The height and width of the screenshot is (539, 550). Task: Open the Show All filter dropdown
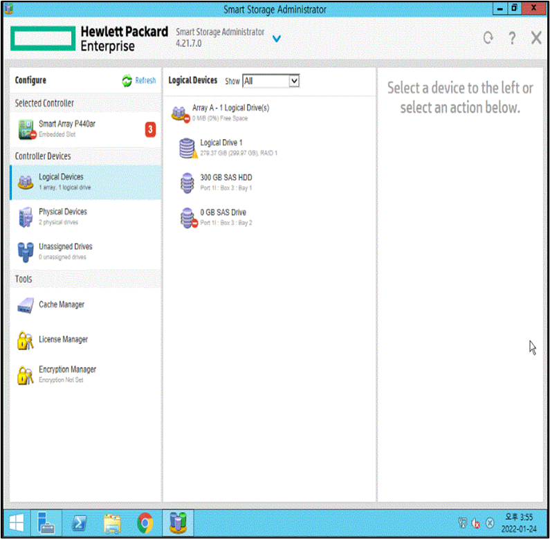[x=271, y=81]
